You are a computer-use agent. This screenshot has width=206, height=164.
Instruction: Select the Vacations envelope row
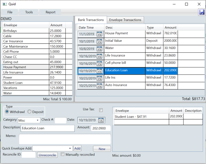pos(26,88)
